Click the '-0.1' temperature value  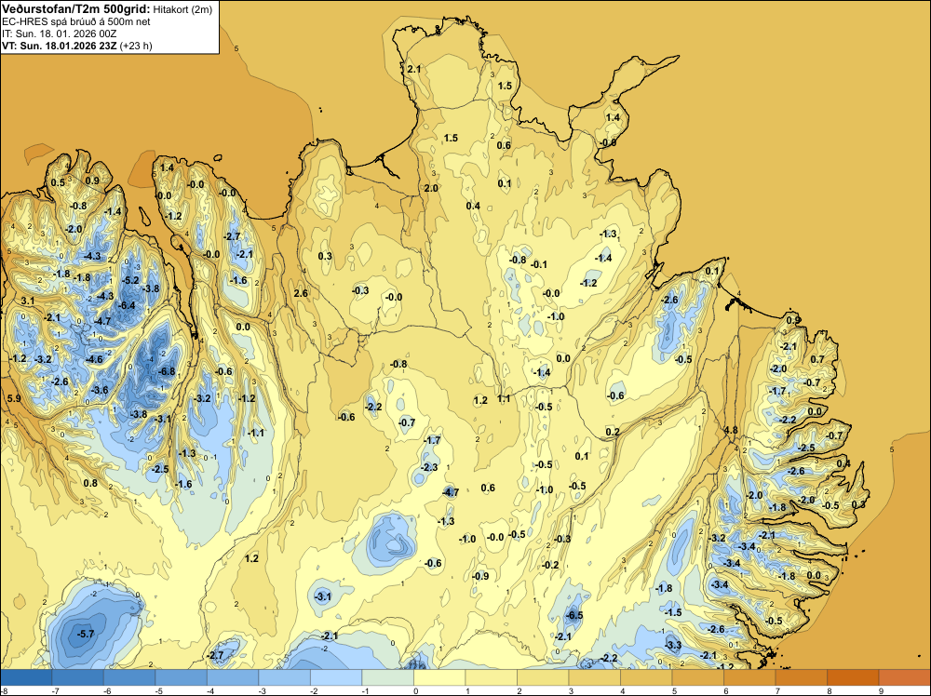(x=538, y=264)
